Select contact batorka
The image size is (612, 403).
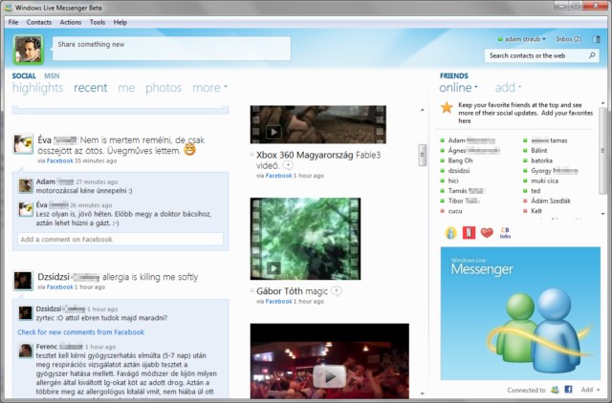click(541, 160)
